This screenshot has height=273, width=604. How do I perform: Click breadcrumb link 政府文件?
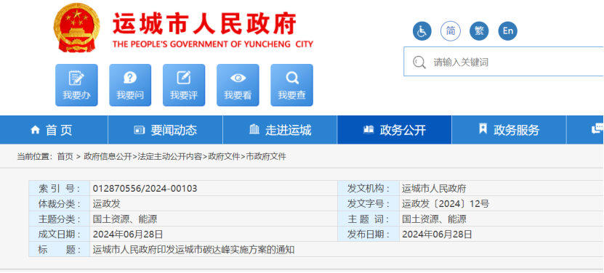[224, 157]
